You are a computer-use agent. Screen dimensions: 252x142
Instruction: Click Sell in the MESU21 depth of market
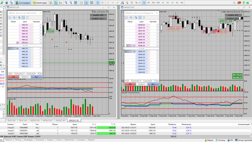[13, 77]
